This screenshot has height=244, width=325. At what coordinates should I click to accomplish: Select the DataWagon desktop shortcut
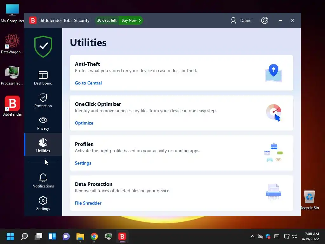(x=12, y=44)
